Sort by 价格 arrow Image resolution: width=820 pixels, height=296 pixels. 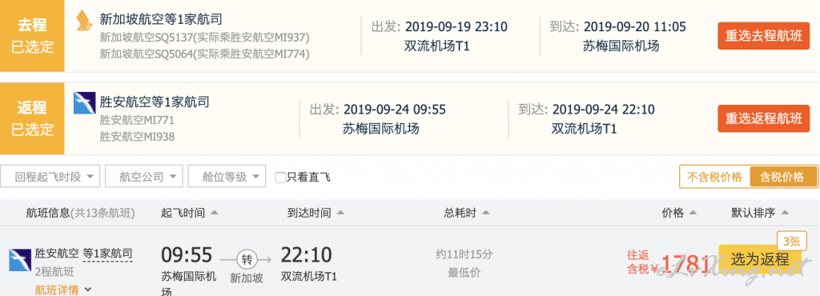click(x=693, y=213)
